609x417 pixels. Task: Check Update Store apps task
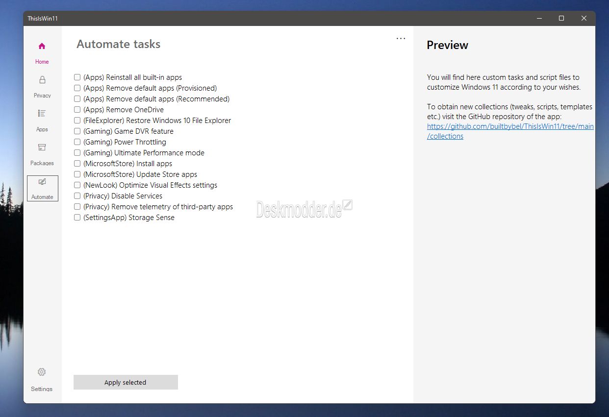77,174
